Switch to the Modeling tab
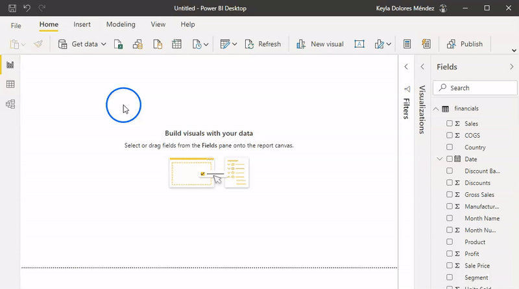The image size is (519, 289). click(121, 25)
